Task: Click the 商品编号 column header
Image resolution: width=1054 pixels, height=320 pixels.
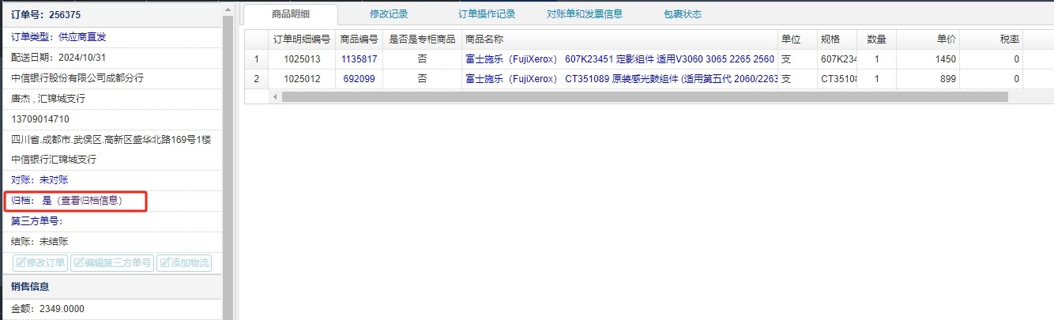Action: tap(359, 39)
